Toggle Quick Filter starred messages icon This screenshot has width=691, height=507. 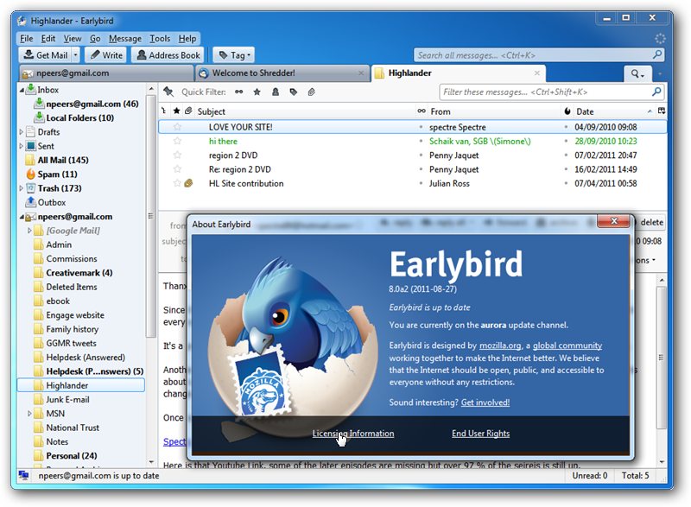coord(257,92)
